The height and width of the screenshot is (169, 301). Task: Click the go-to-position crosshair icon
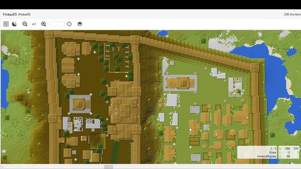click(69, 24)
